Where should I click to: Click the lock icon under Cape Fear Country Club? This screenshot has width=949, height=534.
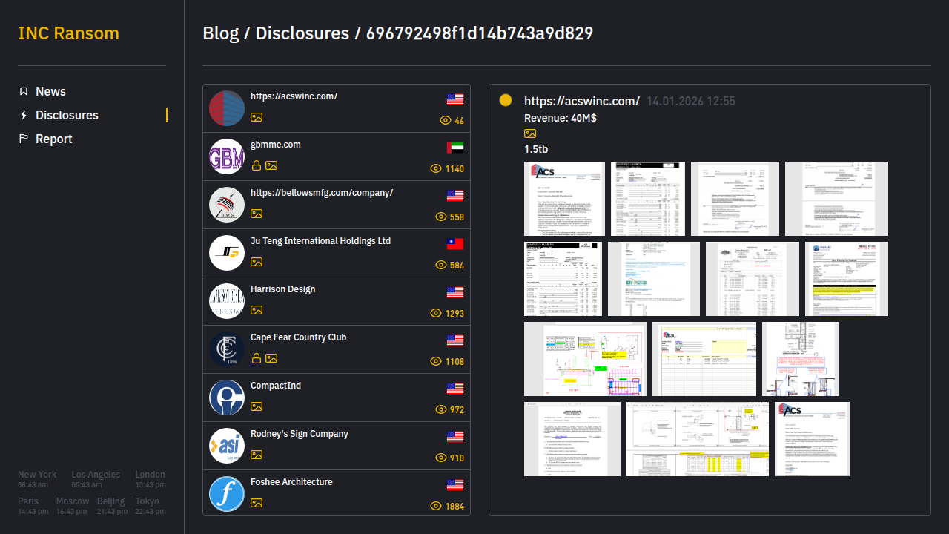pos(257,358)
